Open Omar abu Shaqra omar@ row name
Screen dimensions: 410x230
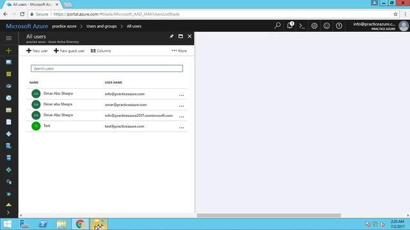(x=58, y=104)
